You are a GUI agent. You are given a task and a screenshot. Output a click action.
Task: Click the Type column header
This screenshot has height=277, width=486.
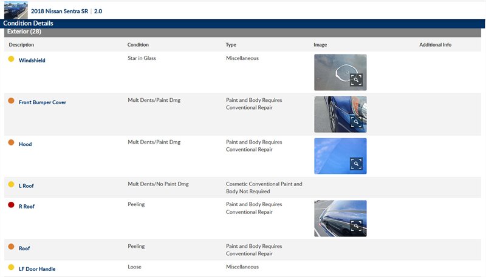(231, 45)
